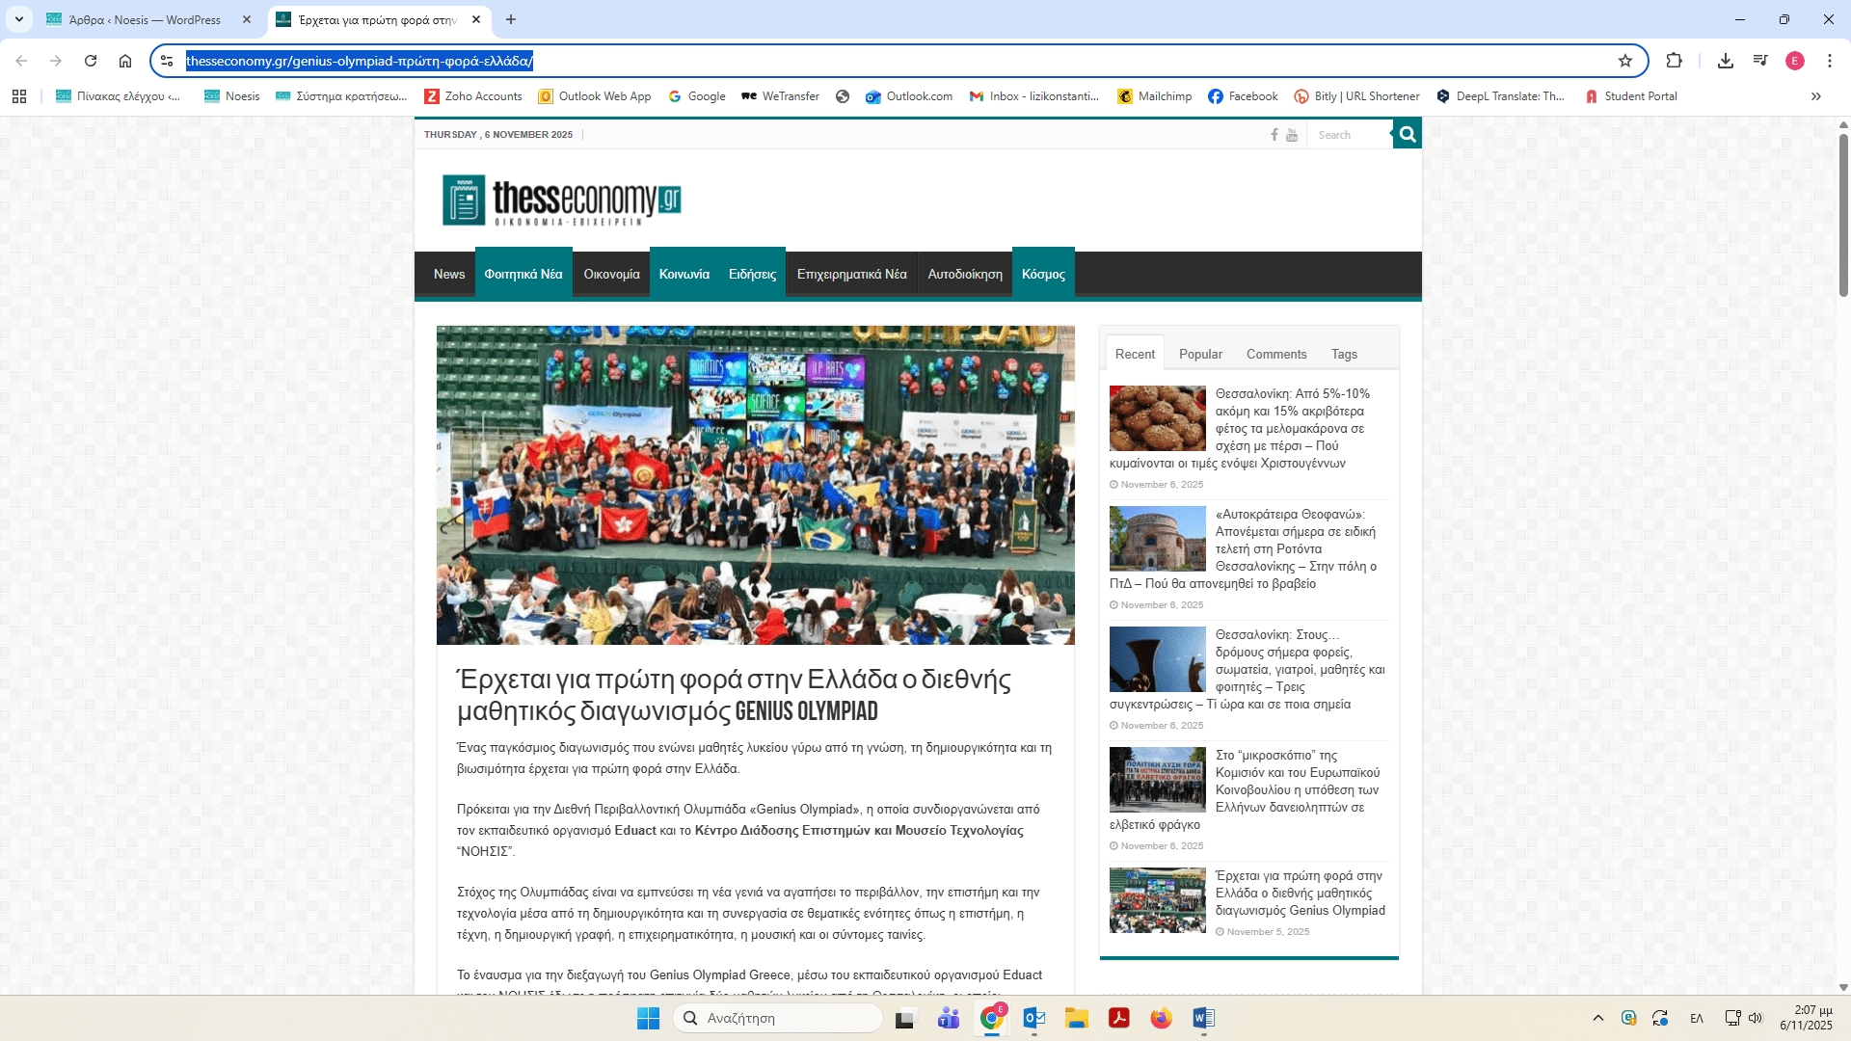Open the site's Facebook page icon
Image resolution: width=1851 pixels, height=1041 pixels.
[x=1274, y=135]
